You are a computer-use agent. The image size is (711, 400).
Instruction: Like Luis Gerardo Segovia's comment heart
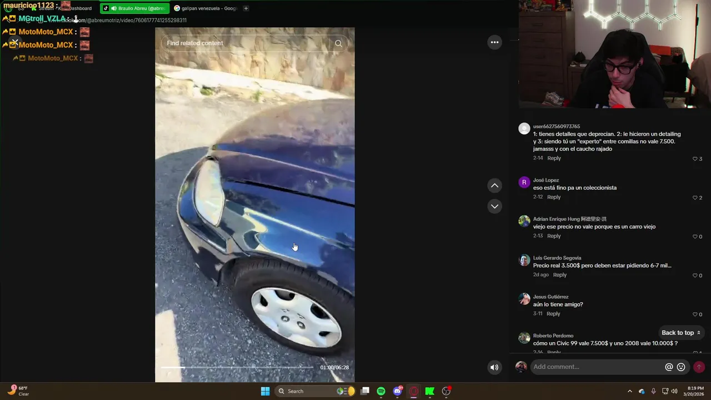pos(694,276)
